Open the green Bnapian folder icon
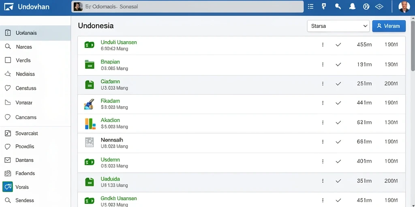The height and width of the screenshot is (207, 415). coord(90,64)
